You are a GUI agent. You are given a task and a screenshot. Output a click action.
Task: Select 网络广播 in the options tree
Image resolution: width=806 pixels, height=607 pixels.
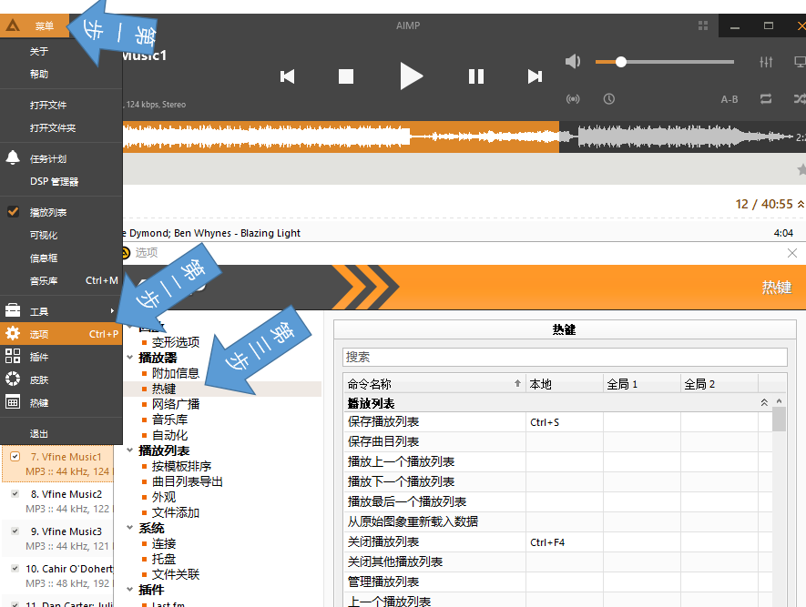click(x=176, y=404)
